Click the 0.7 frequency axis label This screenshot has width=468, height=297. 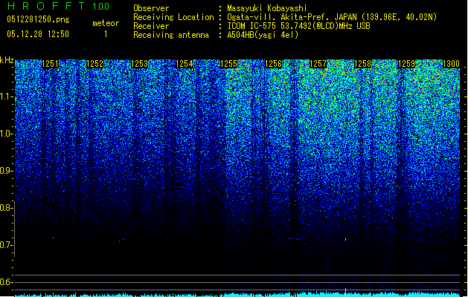(x=7, y=245)
